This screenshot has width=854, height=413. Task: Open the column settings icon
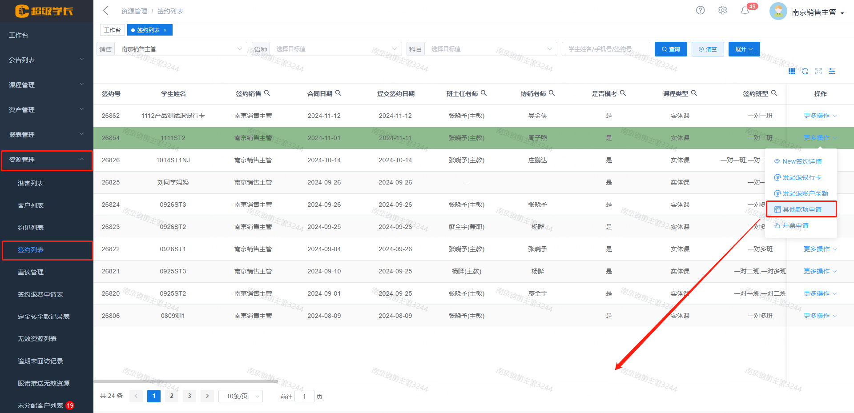(831, 71)
